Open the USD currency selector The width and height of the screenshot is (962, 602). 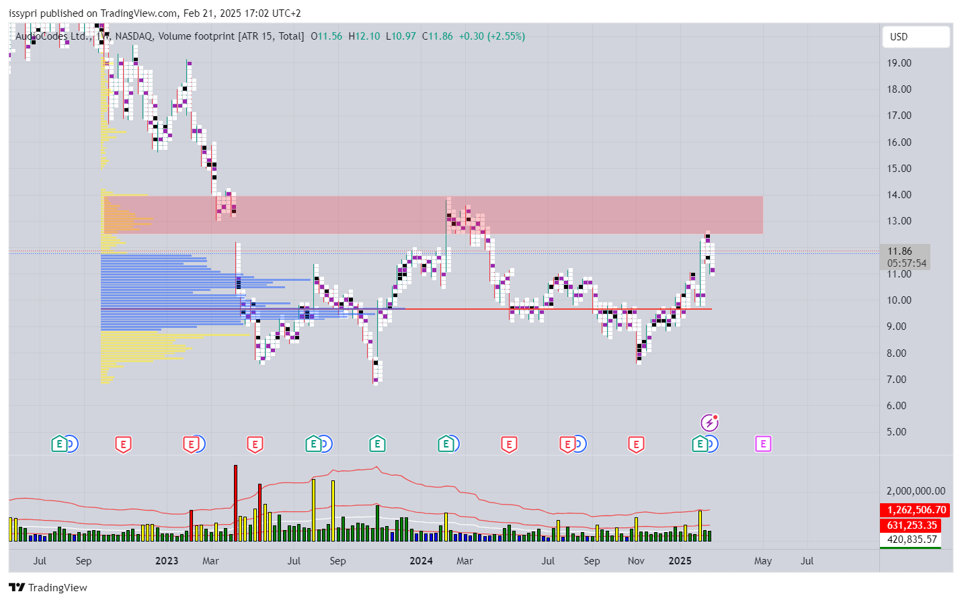(x=916, y=37)
